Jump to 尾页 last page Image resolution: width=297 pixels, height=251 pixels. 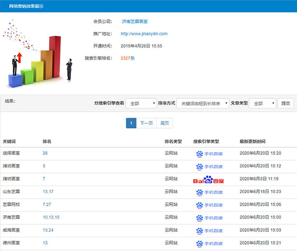164,123
